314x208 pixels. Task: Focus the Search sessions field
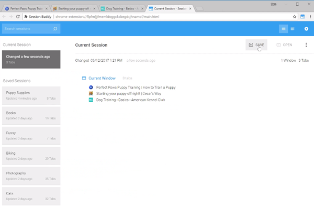(x=31, y=29)
